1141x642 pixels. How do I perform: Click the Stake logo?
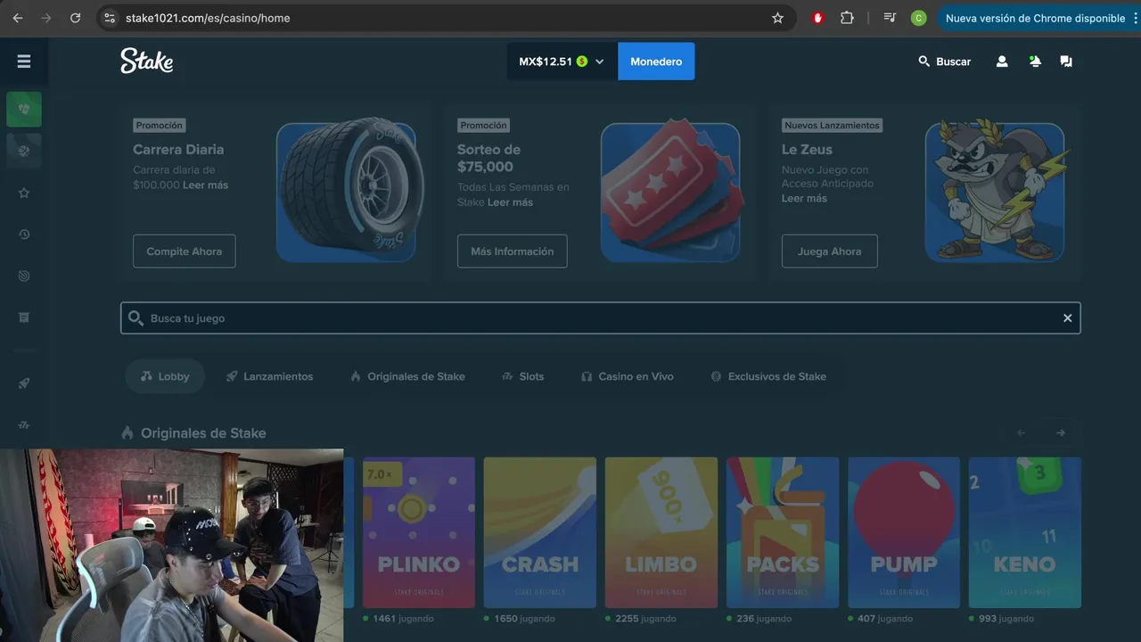[147, 61]
